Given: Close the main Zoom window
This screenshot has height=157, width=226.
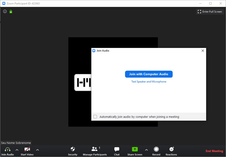Looking at the screenshot, I should (x=220, y=3).
